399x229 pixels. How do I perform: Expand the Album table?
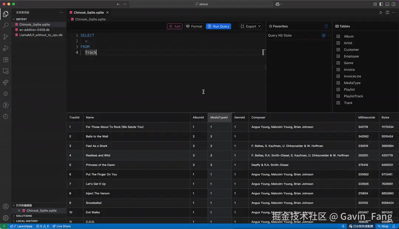pos(338,37)
